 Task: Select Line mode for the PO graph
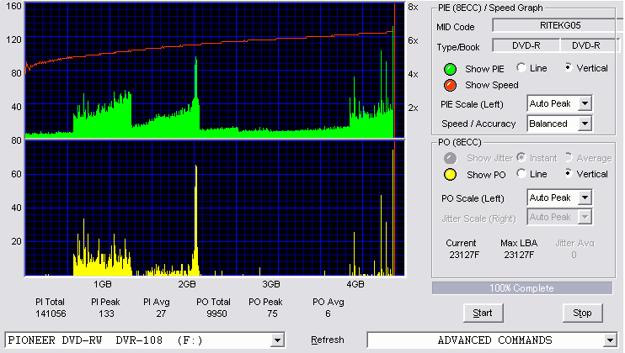coord(521,173)
